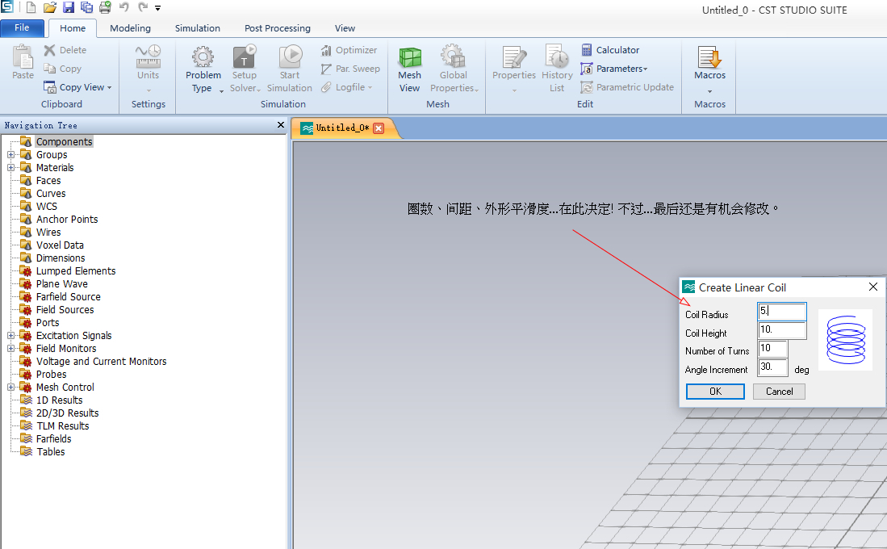This screenshot has width=887, height=549.
Task: Open the Properties icon in Edit group
Action: coord(513,57)
